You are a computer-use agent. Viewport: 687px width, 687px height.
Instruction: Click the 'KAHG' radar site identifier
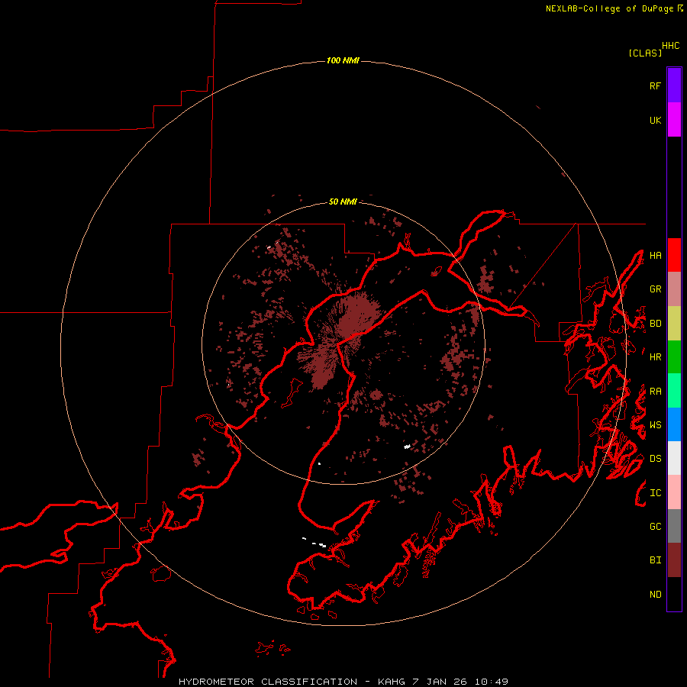(392, 682)
